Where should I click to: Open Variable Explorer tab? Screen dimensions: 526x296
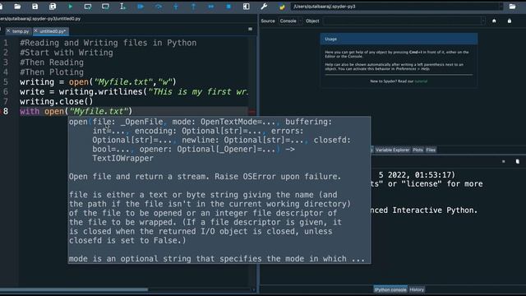(x=393, y=150)
